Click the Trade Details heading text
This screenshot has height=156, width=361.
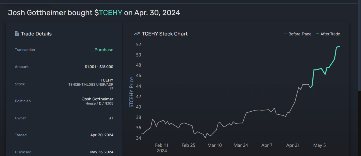36,34
